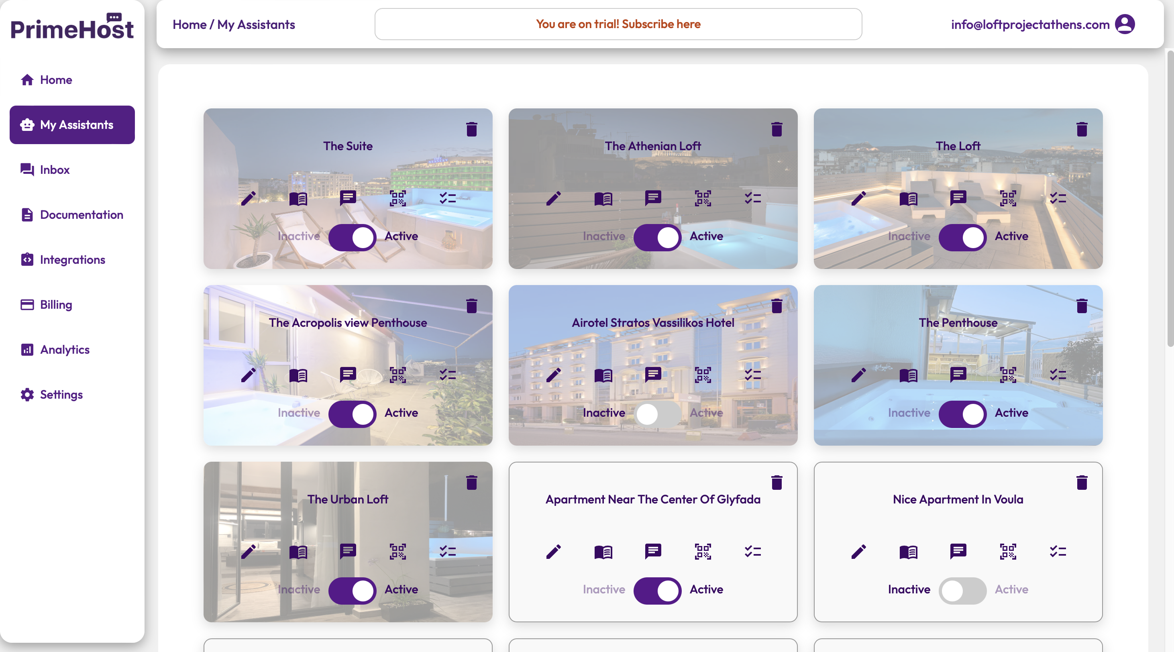The width and height of the screenshot is (1174, 652).
Task: Toggle The Suite assistant to inactive
Action: 352,237
